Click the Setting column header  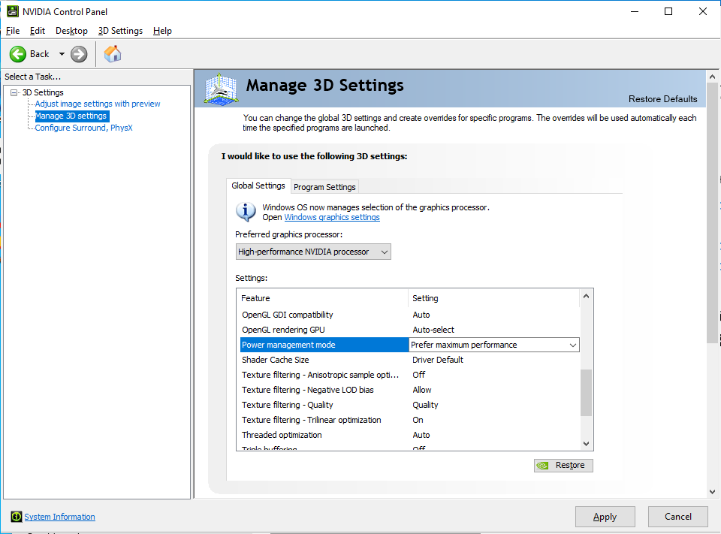(494, 298)
